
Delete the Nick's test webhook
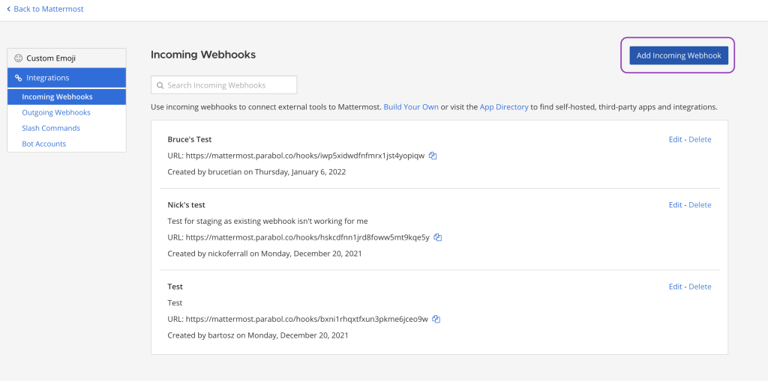tap(700, 205)
